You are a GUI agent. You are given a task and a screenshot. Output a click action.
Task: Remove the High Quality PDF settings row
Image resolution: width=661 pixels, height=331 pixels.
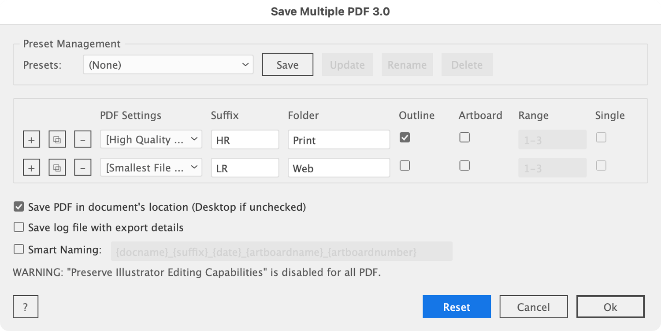click(x=83, y=140)
